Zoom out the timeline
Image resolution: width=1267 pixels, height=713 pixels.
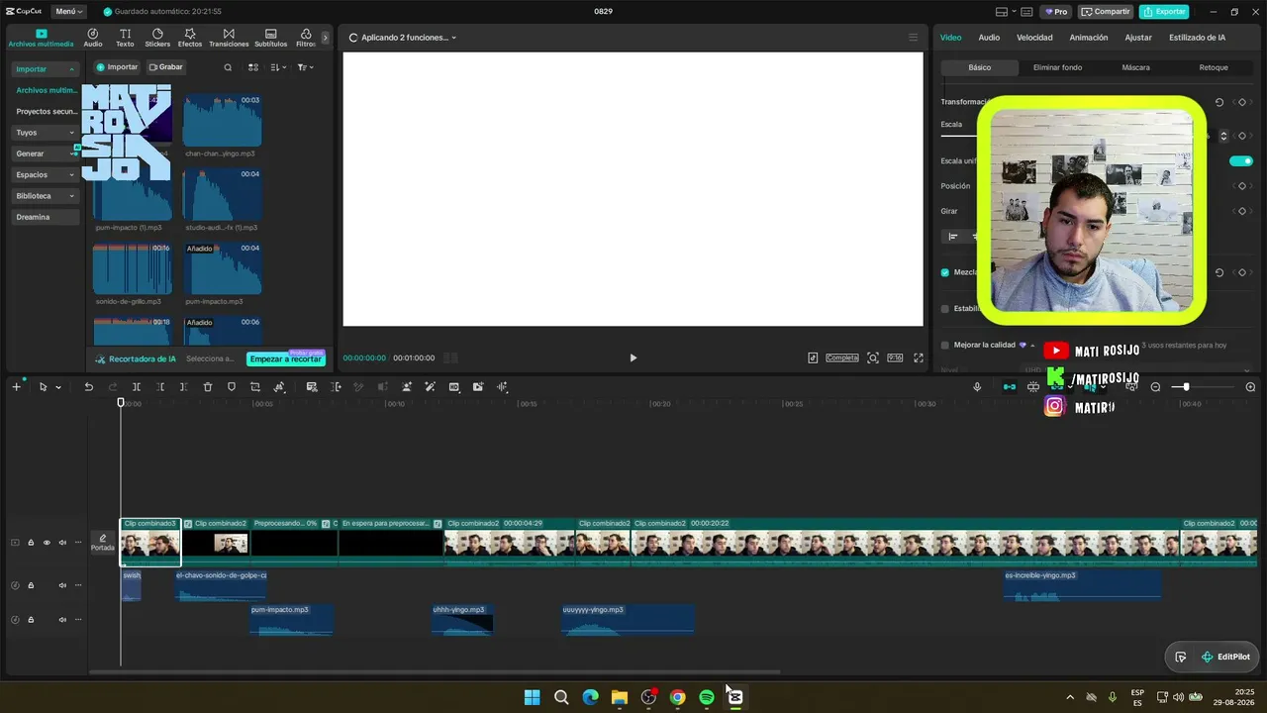1155,387
